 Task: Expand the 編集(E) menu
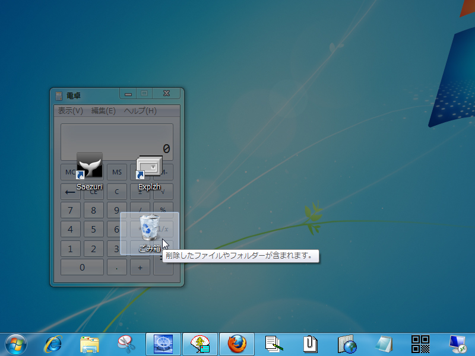[x=104, y=111]
